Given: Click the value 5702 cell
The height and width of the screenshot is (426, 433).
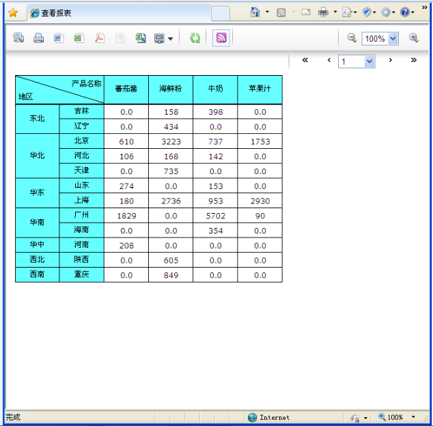Looking at the screenshot, I should tap(215, 216).
